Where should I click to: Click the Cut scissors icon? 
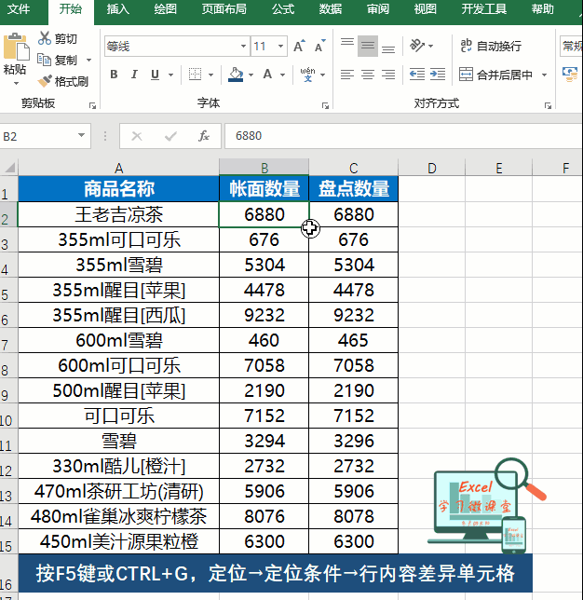[x=45, y=38]
